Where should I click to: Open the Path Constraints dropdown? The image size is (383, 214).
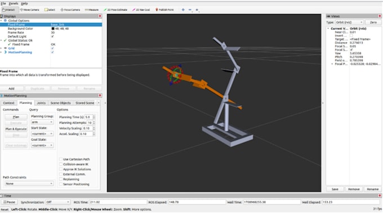[x=29, y=184]
